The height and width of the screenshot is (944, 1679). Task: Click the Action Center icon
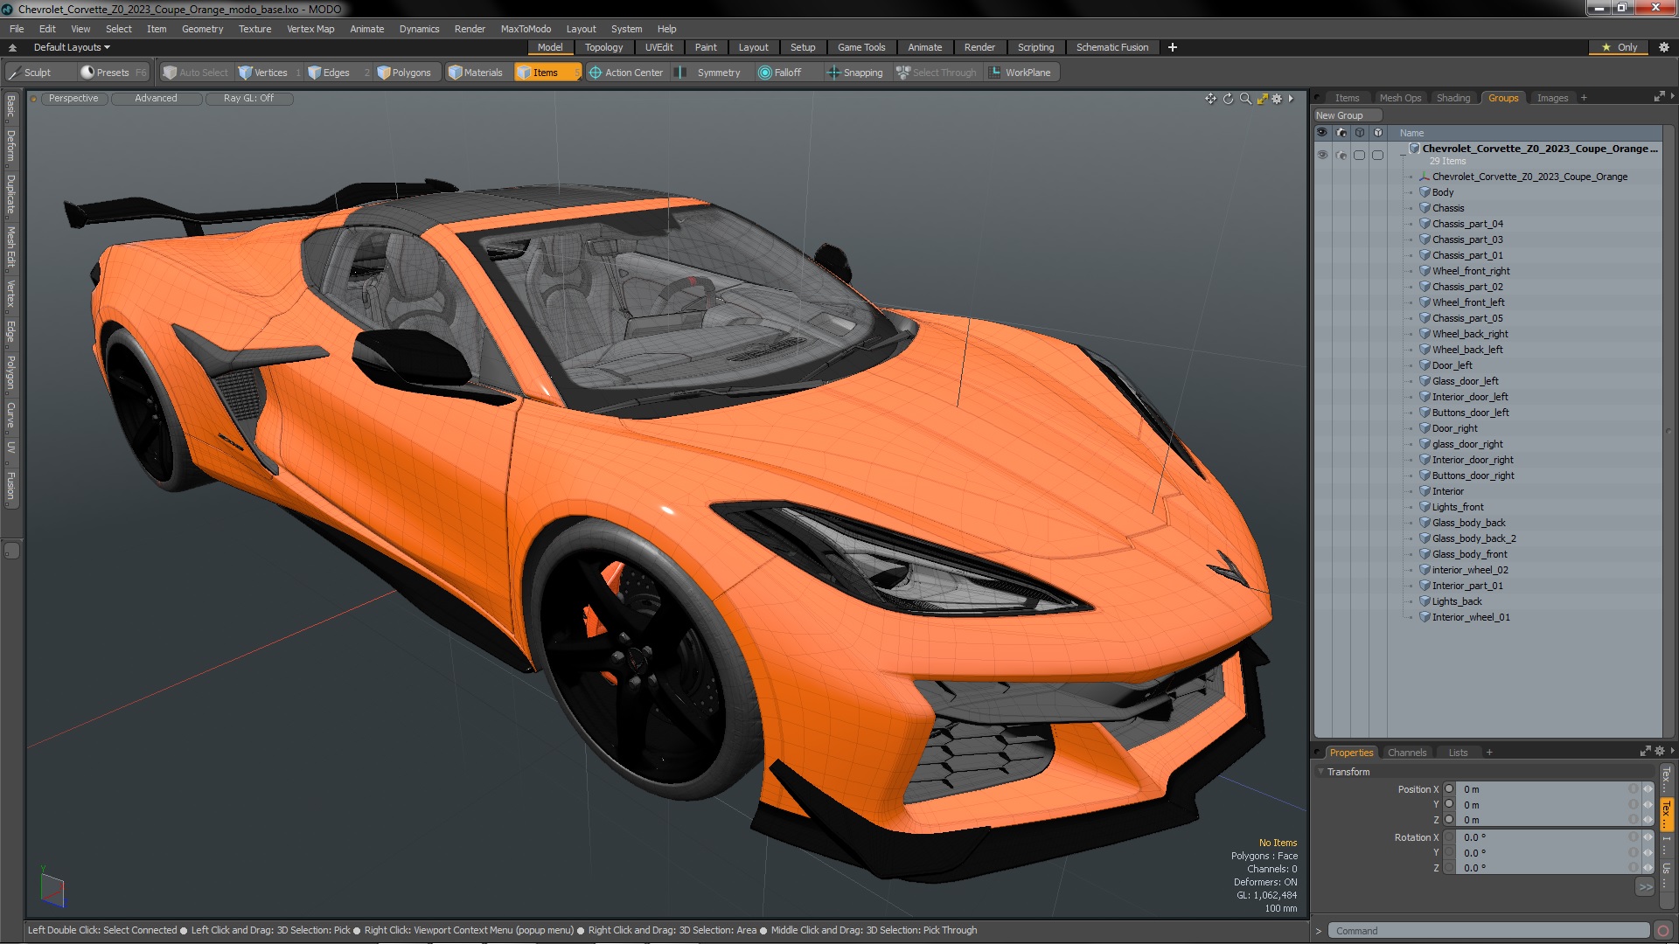[596, 73]
